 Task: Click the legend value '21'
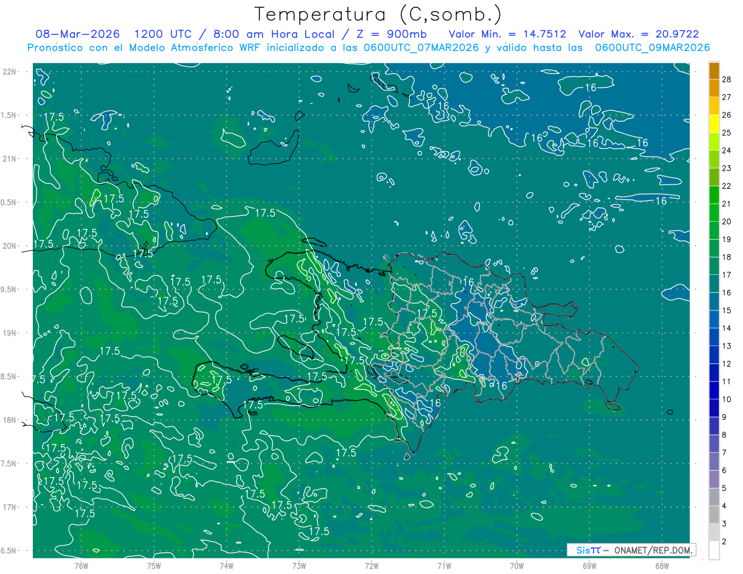point(727,204)
